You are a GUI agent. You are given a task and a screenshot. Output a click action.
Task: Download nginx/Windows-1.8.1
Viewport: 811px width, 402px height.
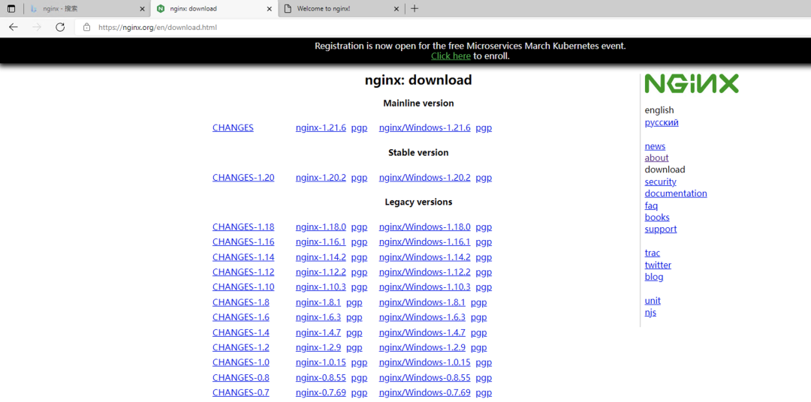(422, 302)
